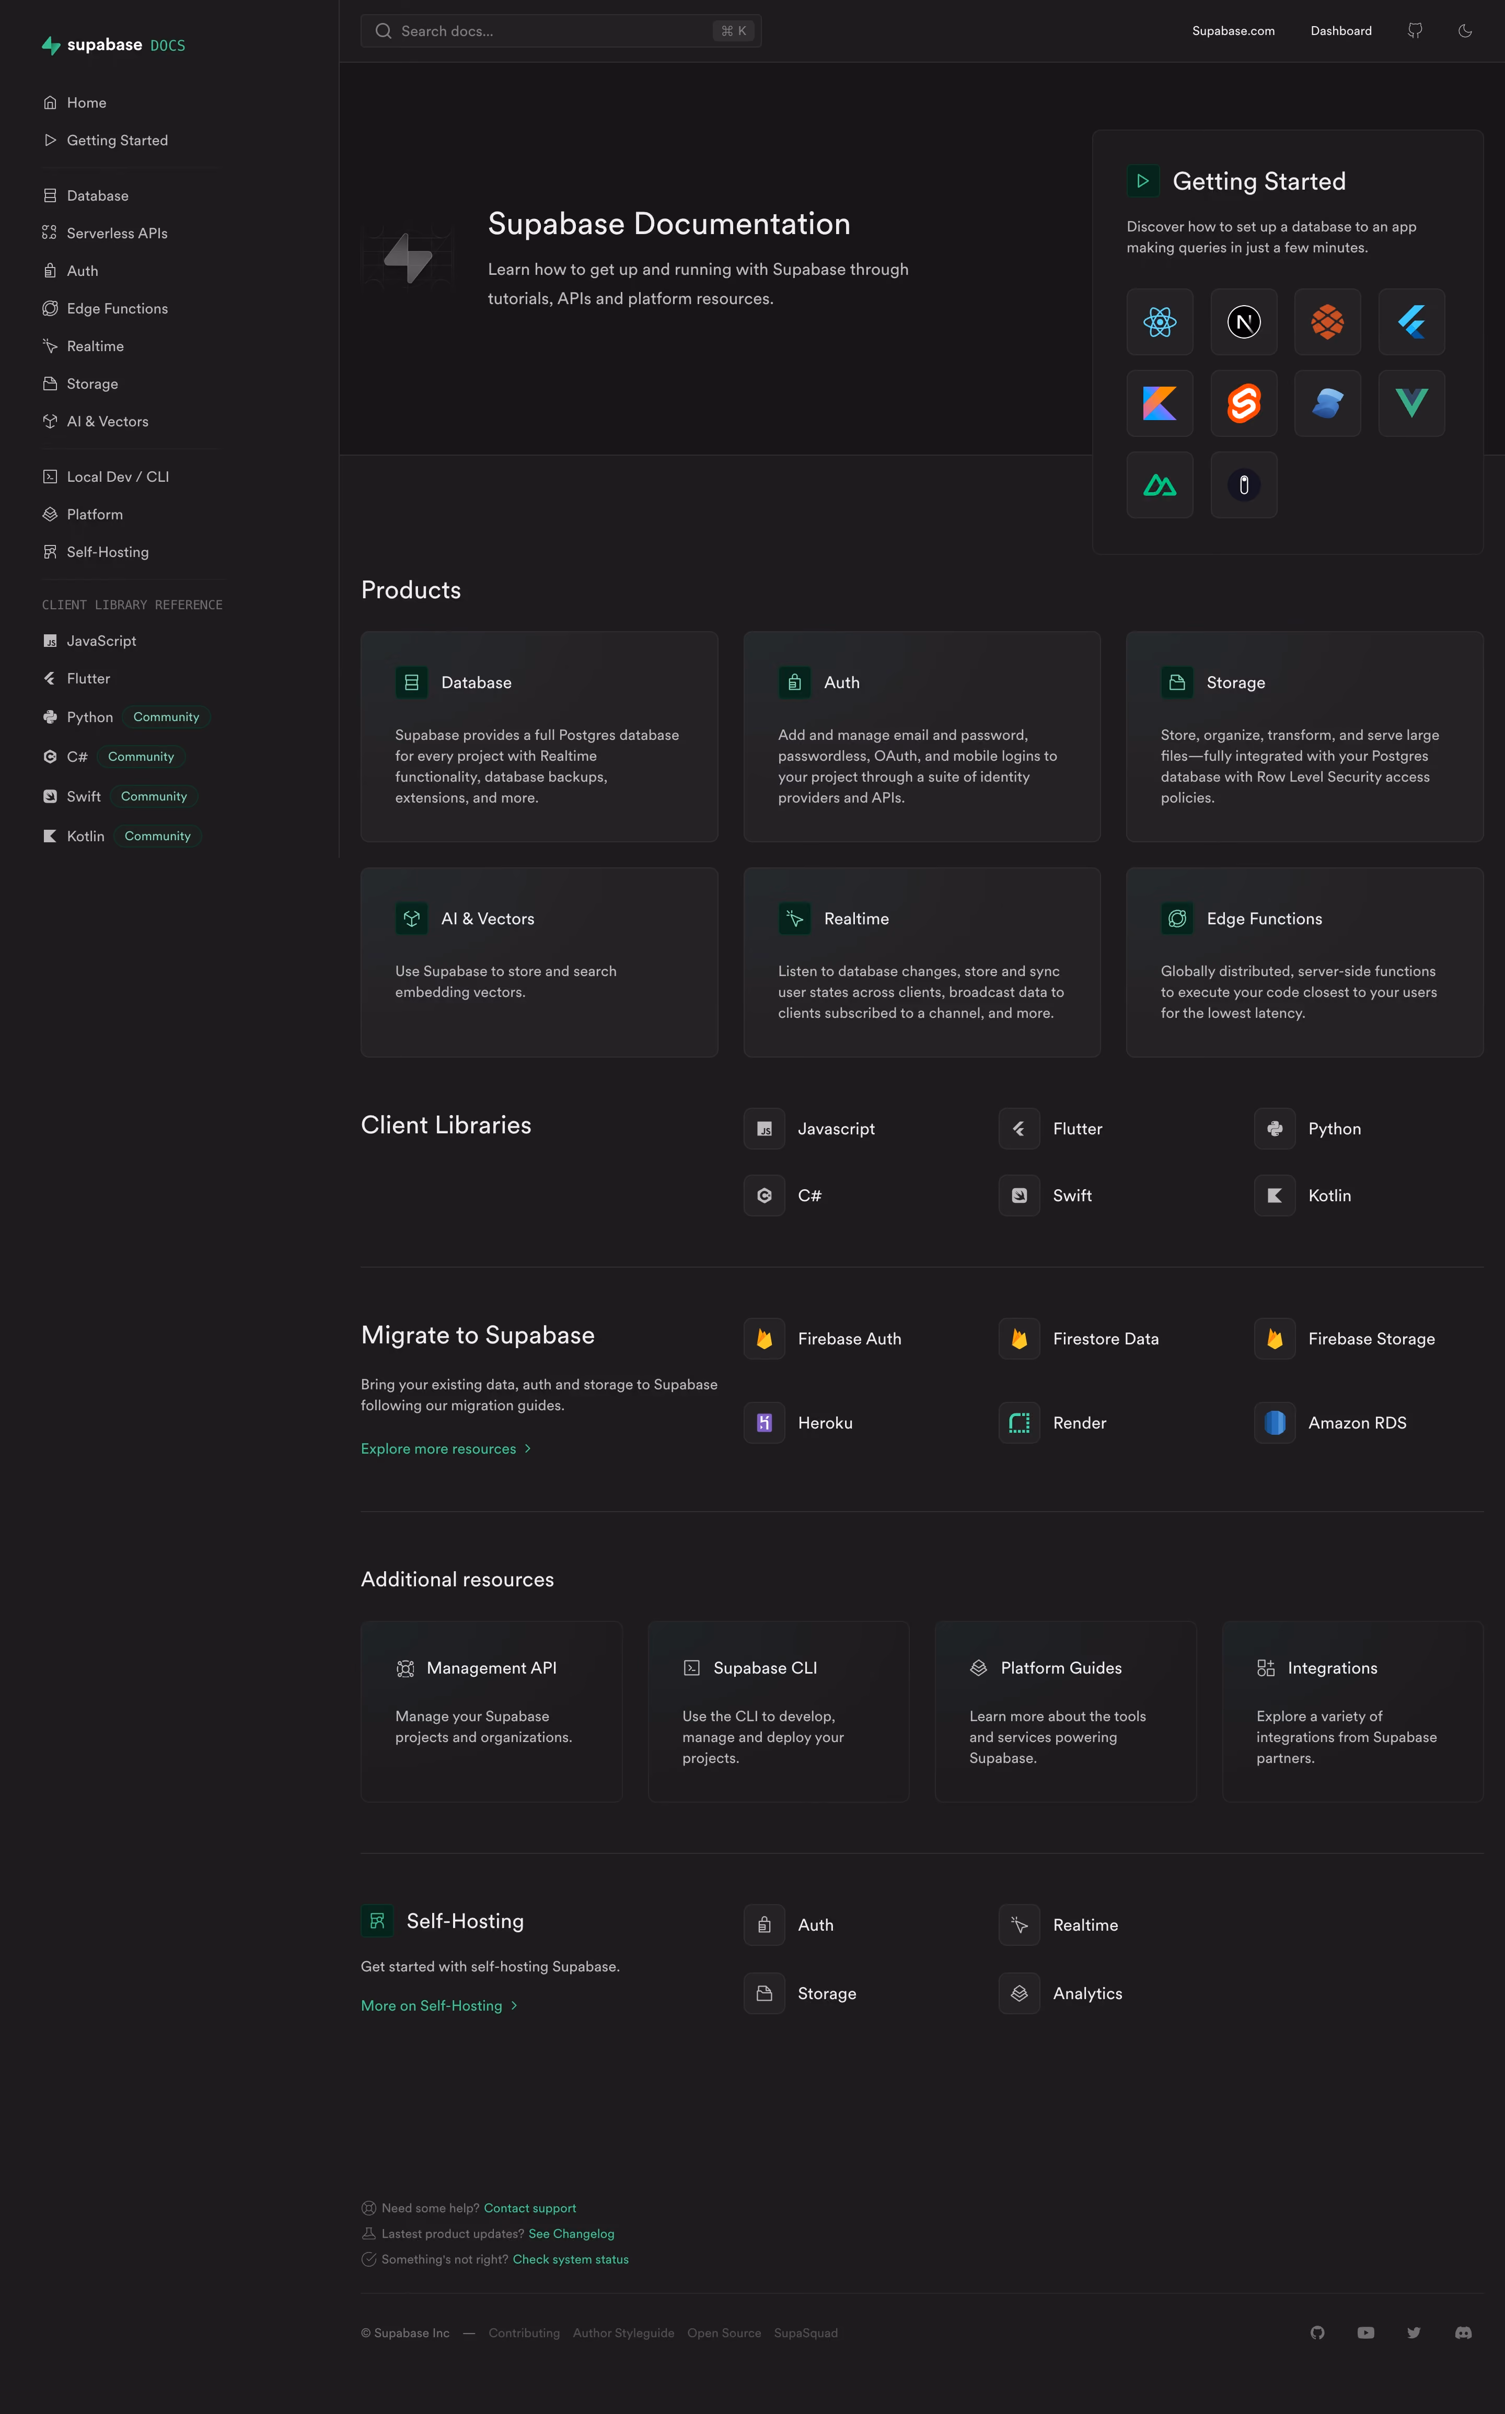Click Check system status link
Image resolution: width=1505 pixels, height=2414 pixels.
[x=570, y=2259]
